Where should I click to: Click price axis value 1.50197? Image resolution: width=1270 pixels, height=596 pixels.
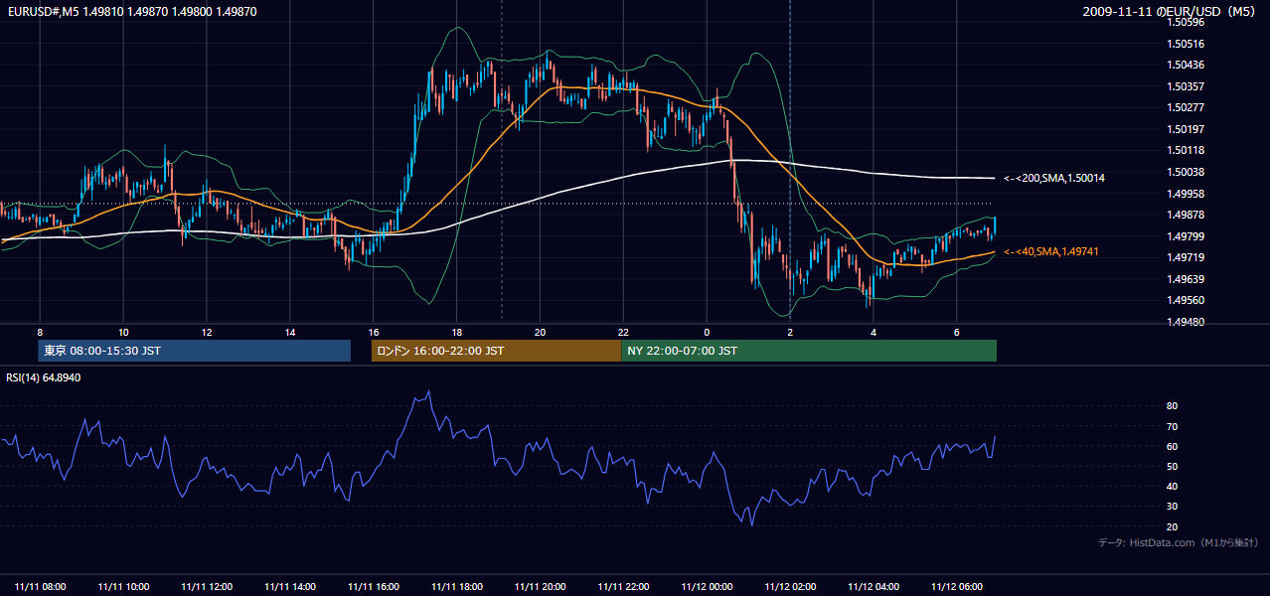pos(1186,129)
